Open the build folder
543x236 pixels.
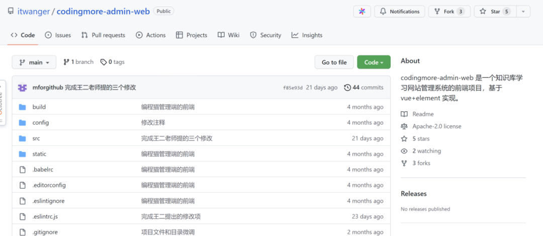[x=39, y=107]
